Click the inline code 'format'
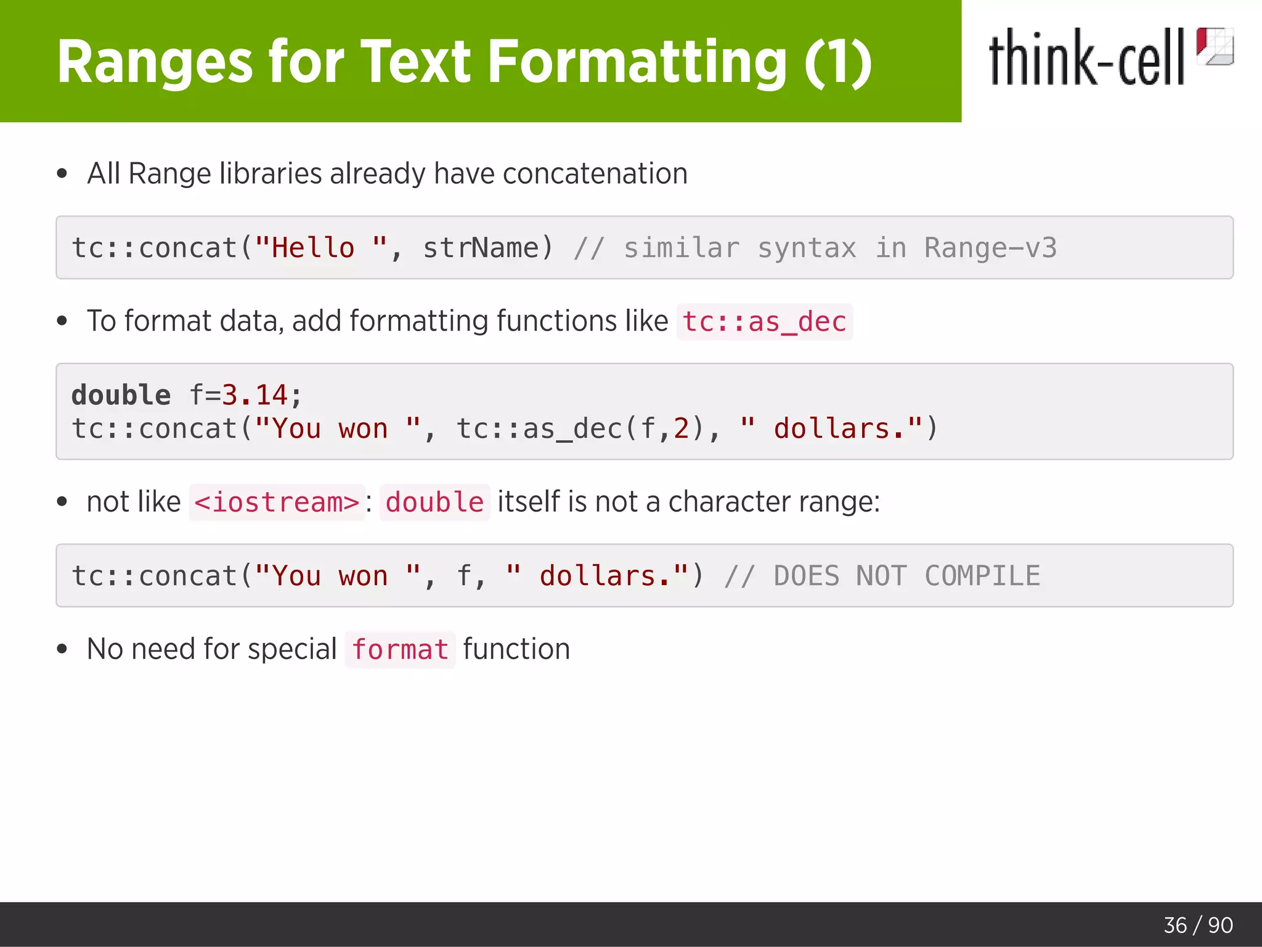 click(x=400, y=650)
